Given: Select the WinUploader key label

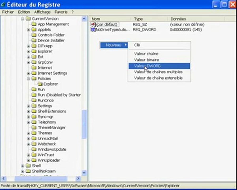Looking at the screenshot, I should tap(49, 160).
